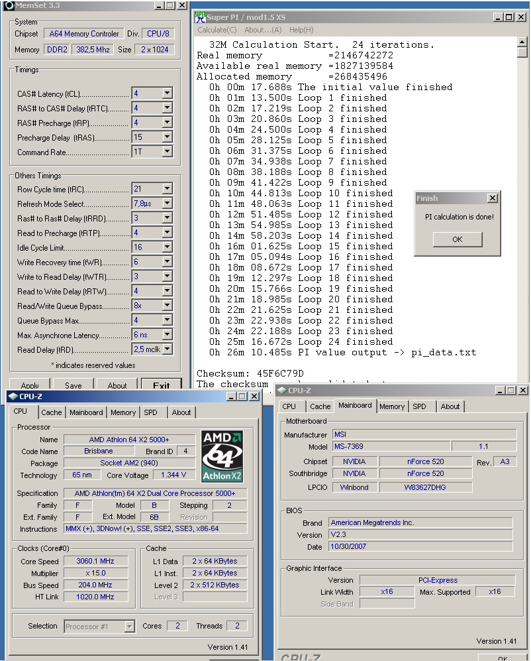This screenshot has height=661, width=531.
Task: Click the Core Voltage 1.344 V value
Action: pyautogui.click(x=173, y=475)
